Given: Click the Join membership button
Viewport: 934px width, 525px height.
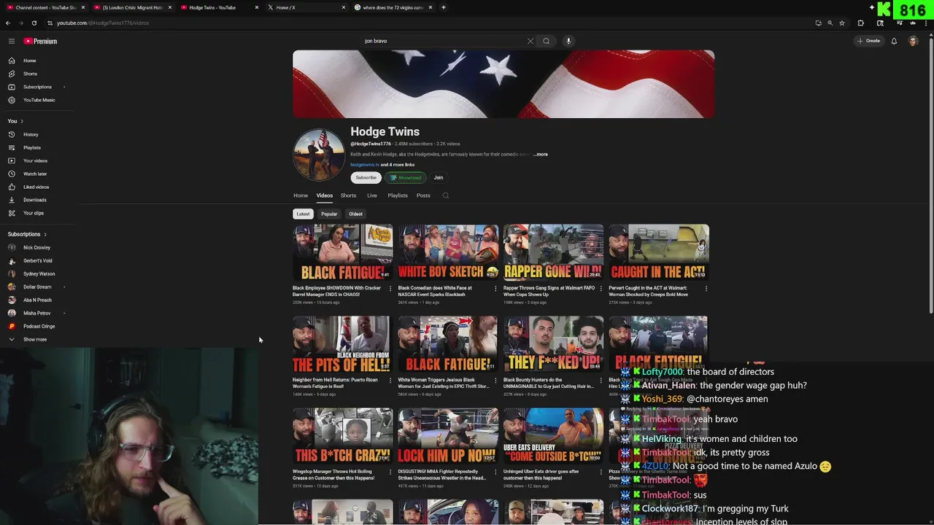Looking at the screenshot, I should 439,177.
